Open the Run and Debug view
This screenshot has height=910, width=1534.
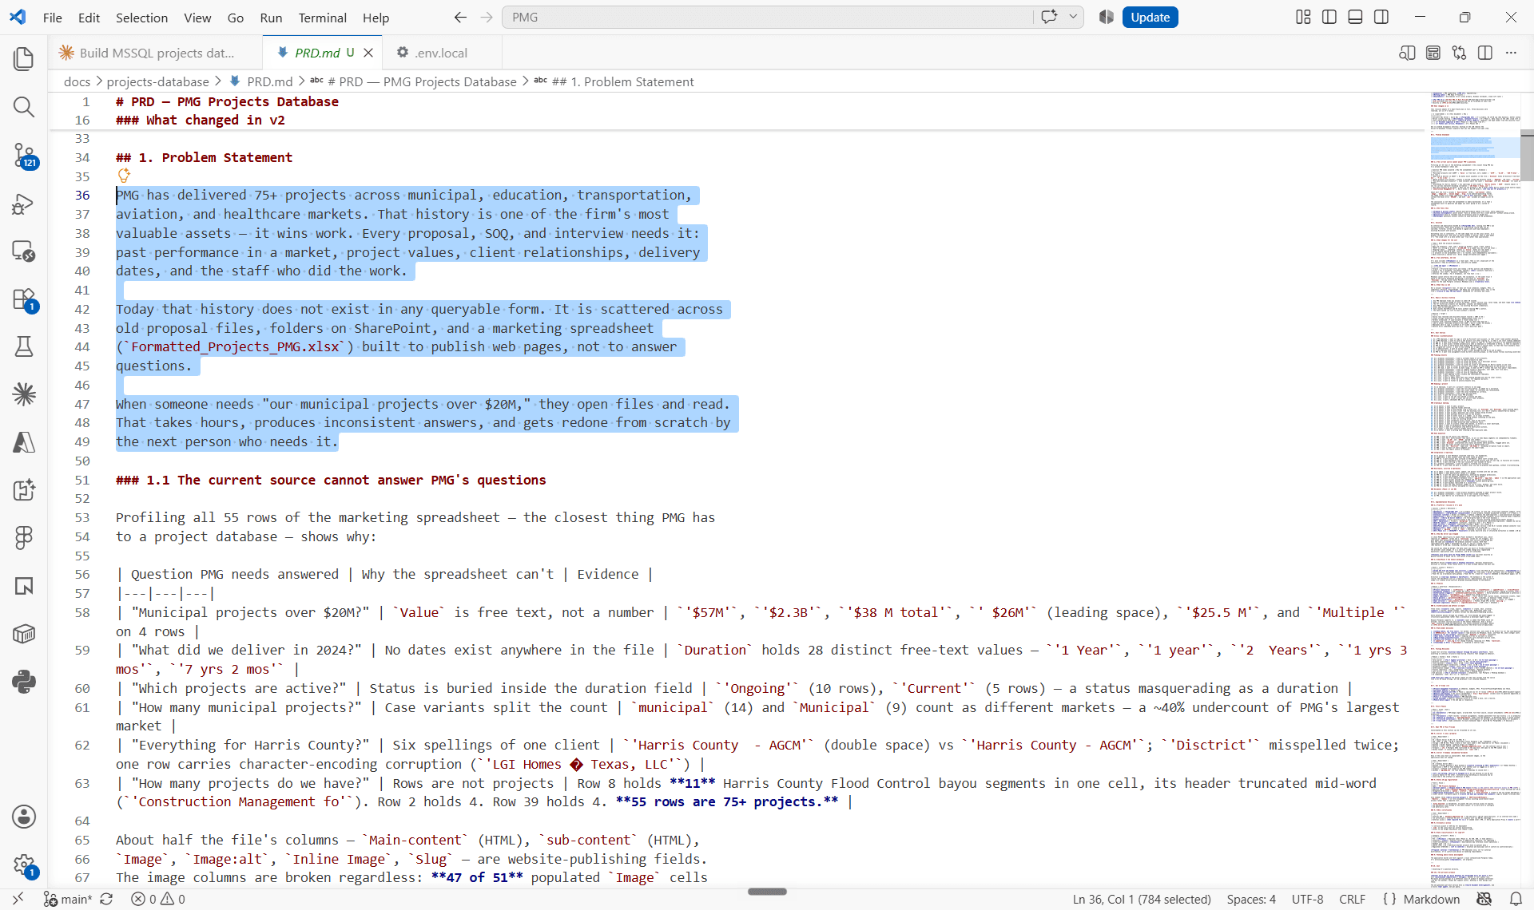point(24,204)
